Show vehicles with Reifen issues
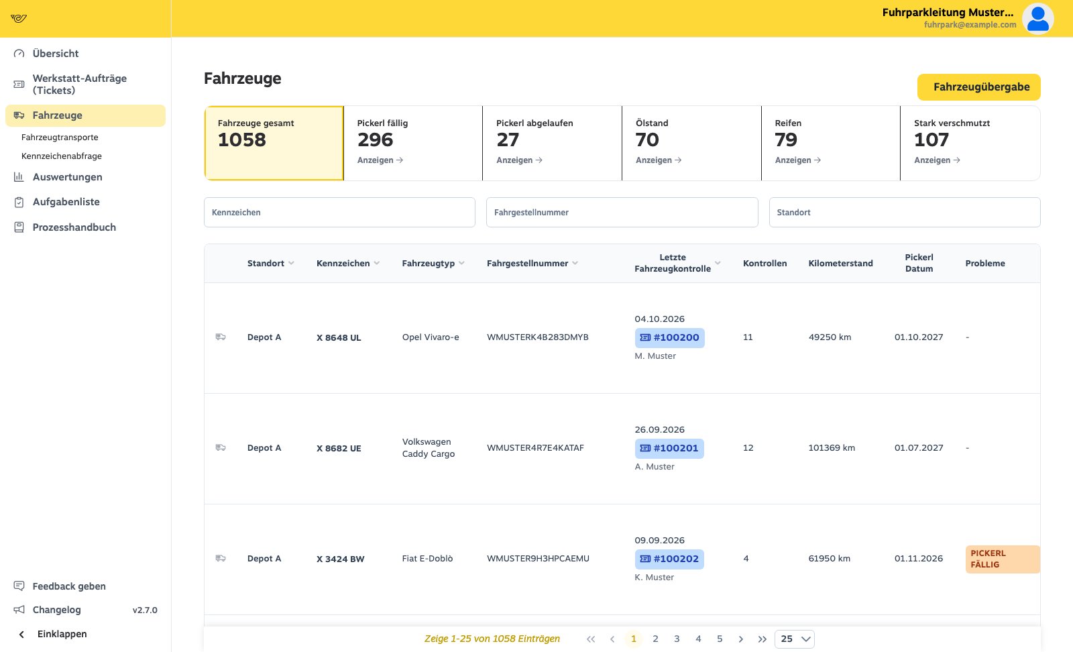This screenshot has height=652, width=1073. coord(798,160)
